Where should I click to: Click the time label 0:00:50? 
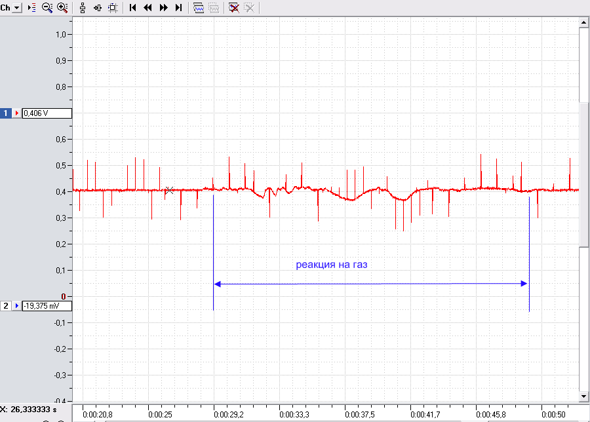553,415
